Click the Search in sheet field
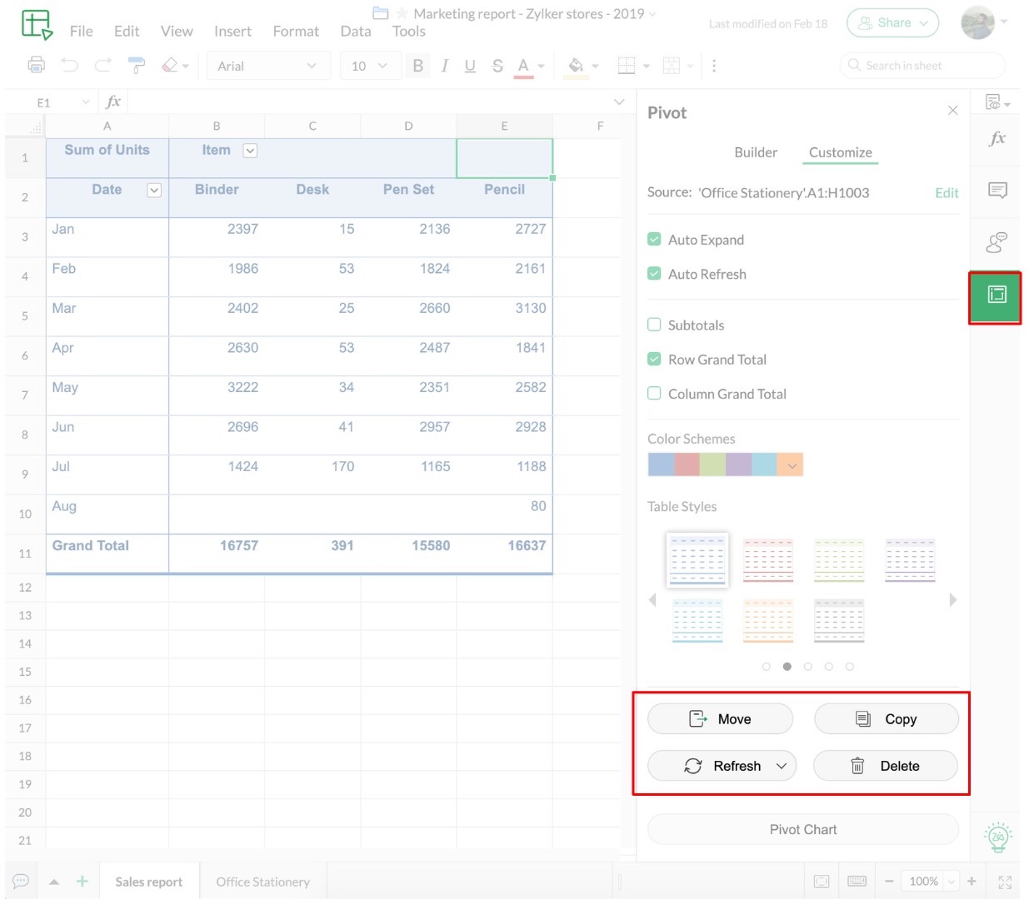The width and height of the screenshot is (1029, 899). tap(922, 66)
